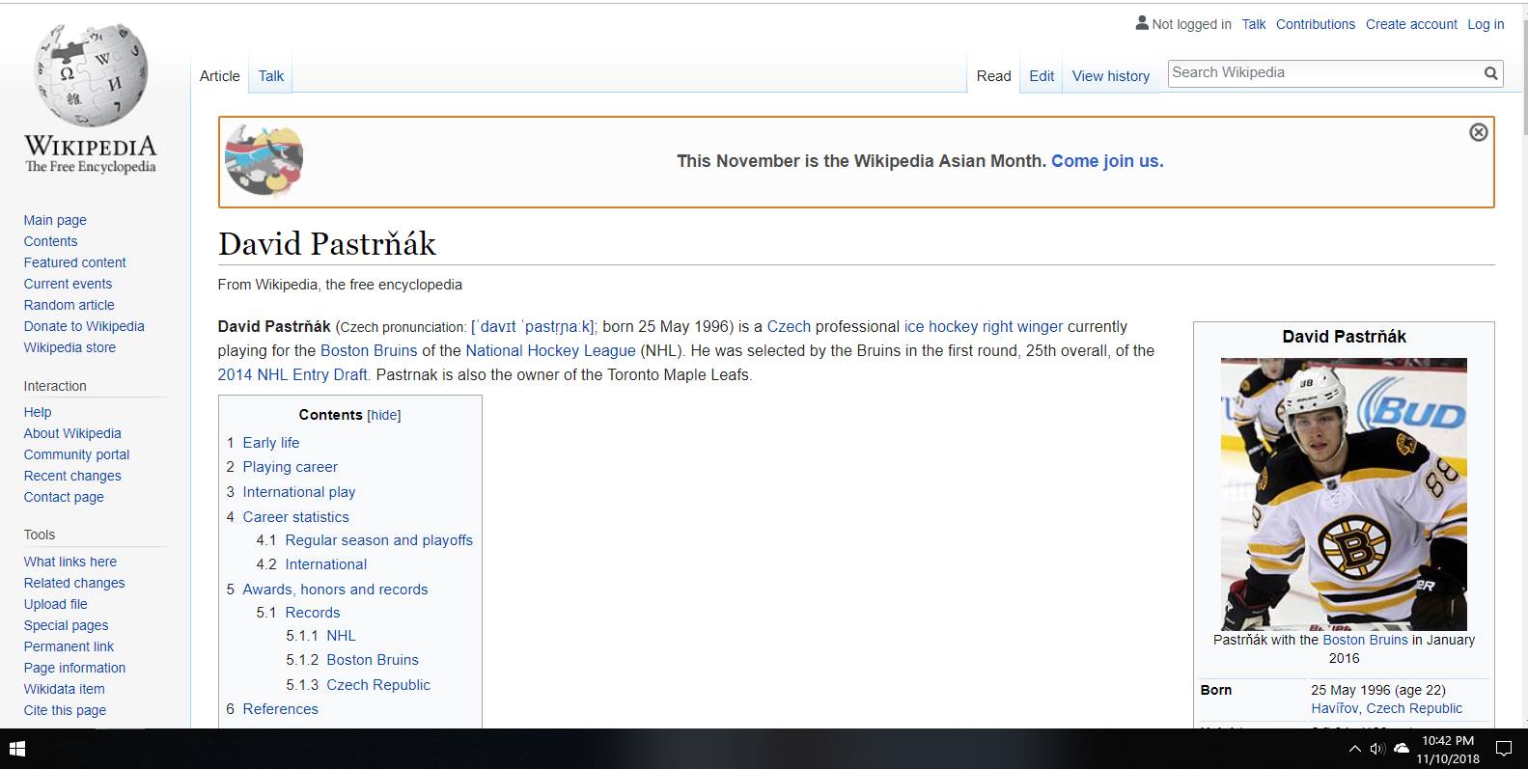Open the Community portal link
1528x769 pixels.
point(76,454)
